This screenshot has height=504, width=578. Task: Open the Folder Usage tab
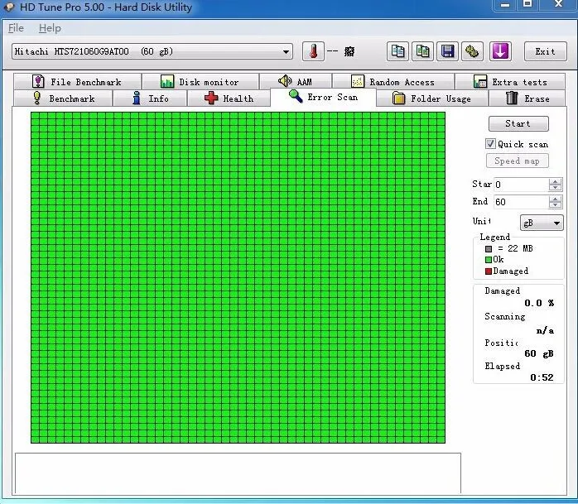tap(432, 98)
